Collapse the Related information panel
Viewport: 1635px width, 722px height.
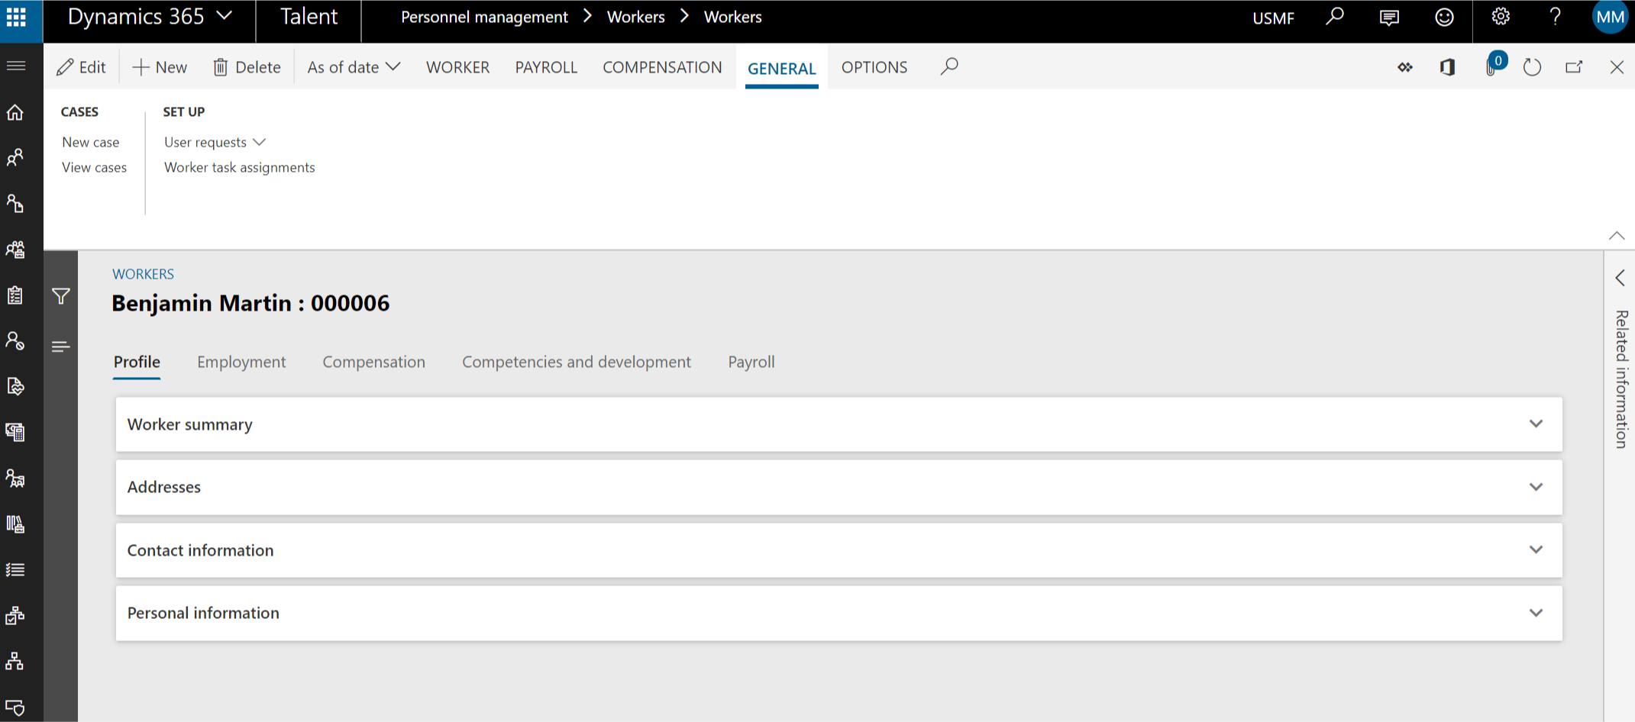point(1620,278)
